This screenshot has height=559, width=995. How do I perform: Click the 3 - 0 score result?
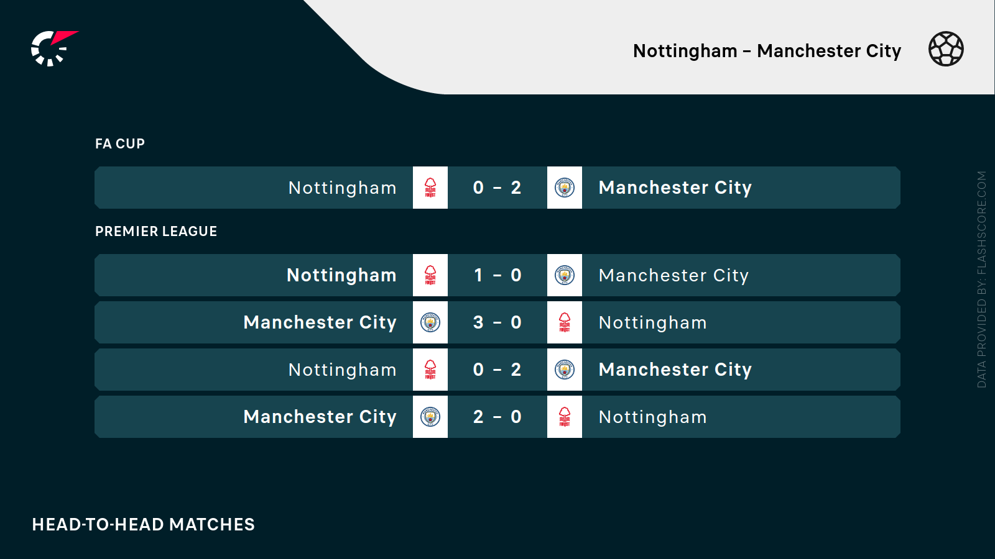(x=497, y=322)
